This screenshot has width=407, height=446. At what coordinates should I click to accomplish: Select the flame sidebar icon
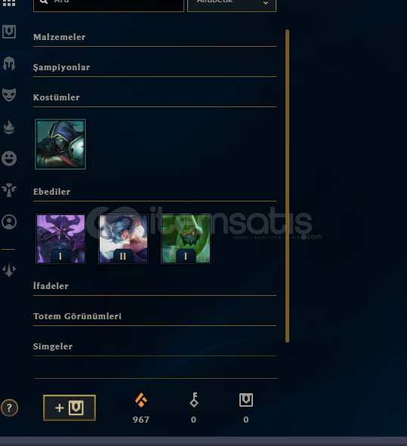tap(9, 127)
